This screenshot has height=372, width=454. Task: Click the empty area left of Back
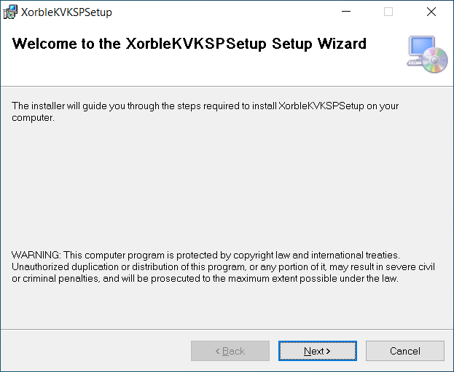click(x=95, y=351)
